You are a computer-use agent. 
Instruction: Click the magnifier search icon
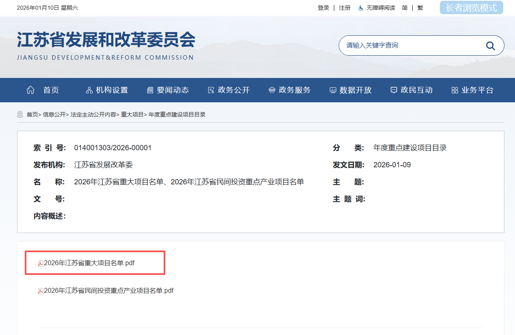click(x=490, y=45)
